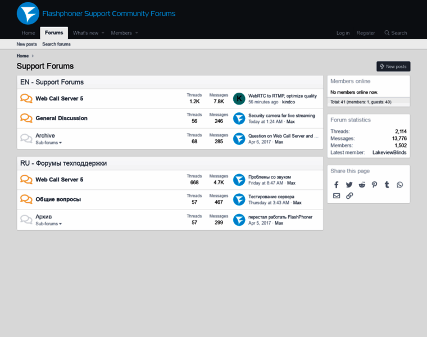The width and height of the screenshot is (427, 337).
Task: Open the EN - Support Forums category header
Action: coord(52,82)
